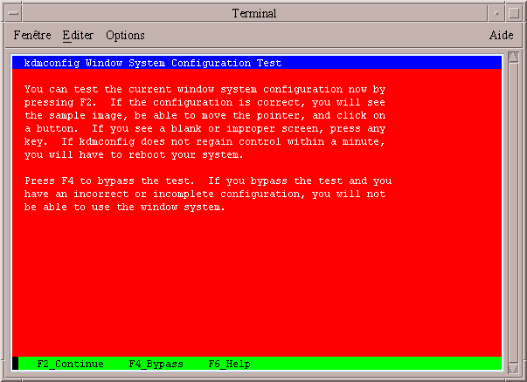Click the line starting 'Press F4 to bypass'
The image size is (527, 382).
(208, 181)
